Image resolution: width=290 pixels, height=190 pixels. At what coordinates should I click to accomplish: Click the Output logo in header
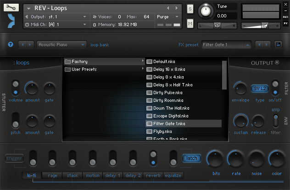coord(11,21)
